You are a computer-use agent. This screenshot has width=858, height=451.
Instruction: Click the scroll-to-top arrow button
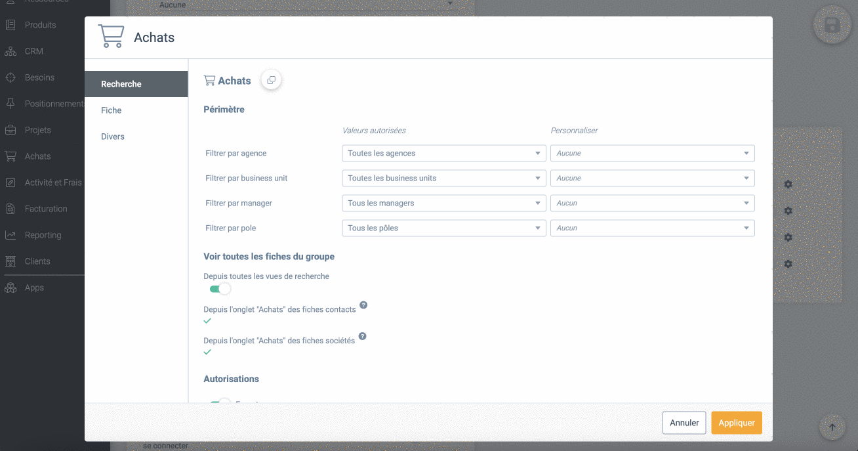tap(832, 427)
